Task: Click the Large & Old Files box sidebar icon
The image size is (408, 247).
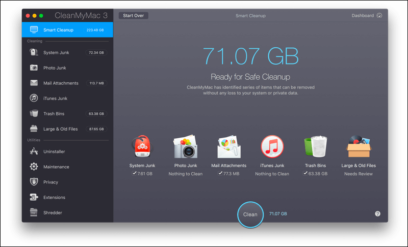Action: 34,129
